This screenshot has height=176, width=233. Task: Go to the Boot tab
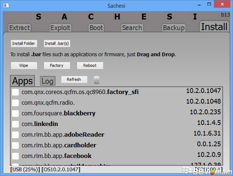96,28
